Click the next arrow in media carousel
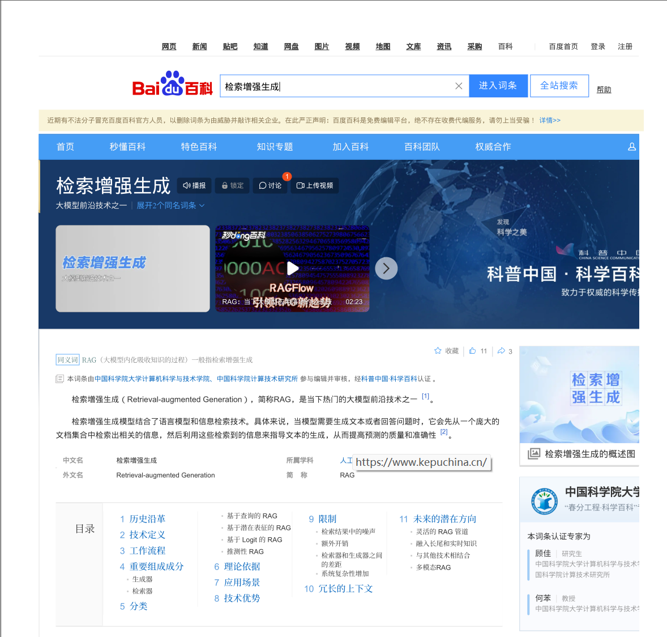Viewport: 667px width, 637px height. 386,268
